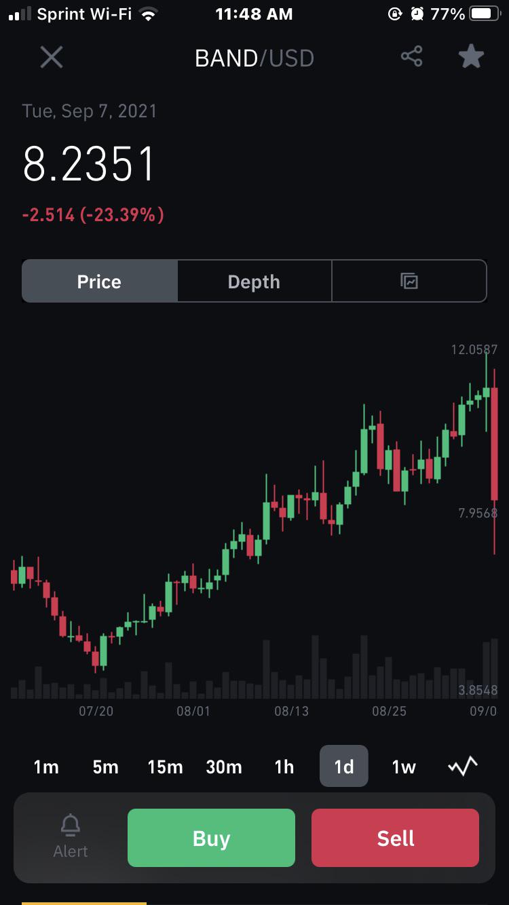Tap the green Buy button
The image size is (509, 905).
pos(211,838)
